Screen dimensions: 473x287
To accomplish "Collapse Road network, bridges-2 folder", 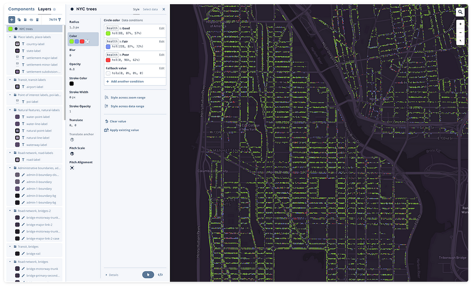I will click(10, 211).
